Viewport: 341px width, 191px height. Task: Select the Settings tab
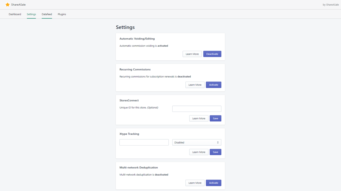tap(31, 14)
